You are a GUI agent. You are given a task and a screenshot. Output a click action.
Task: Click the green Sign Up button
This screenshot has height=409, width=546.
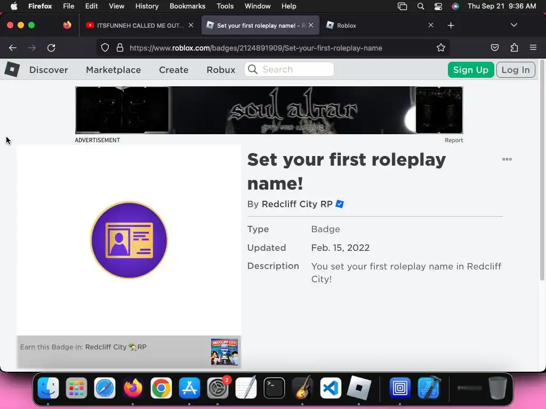point(470,70)
